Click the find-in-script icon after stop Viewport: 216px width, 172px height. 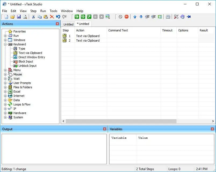tap(108, 17)
